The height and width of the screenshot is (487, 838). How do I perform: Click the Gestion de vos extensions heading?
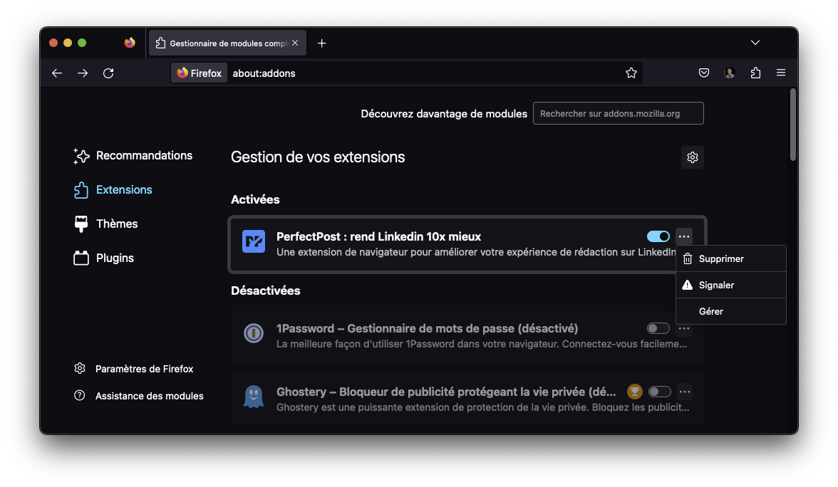pyautogui.click(x=318, y=157)
